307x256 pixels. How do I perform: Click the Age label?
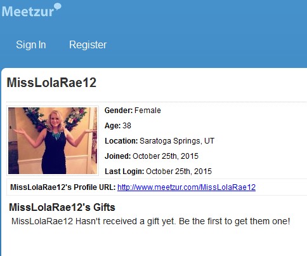click(x=113, y=126)
